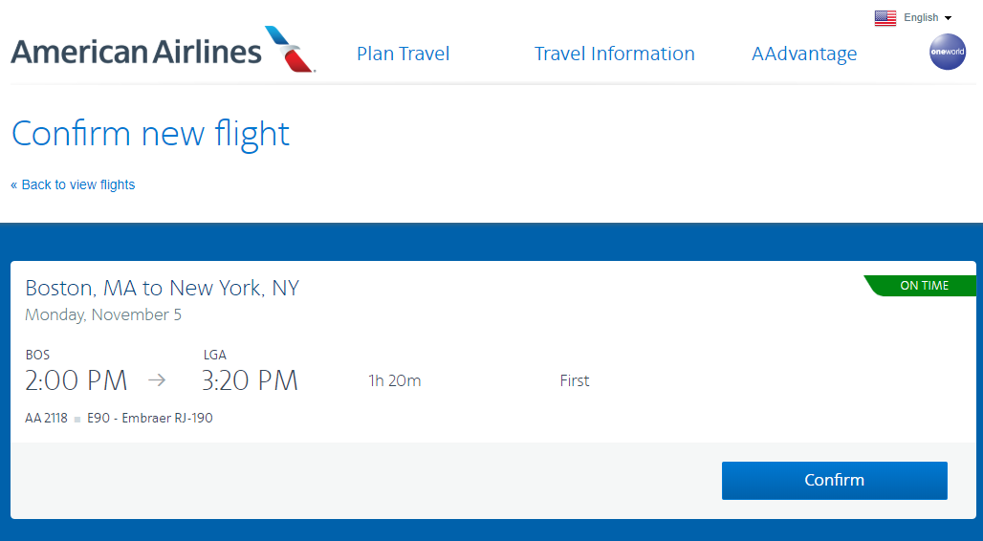The height and width of the screenshot is (541, 983).
Task: Click the US flag language icon
Action: point(885,18)
